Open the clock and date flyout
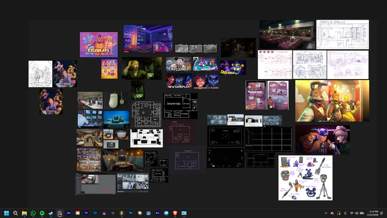 click(373, 213)
